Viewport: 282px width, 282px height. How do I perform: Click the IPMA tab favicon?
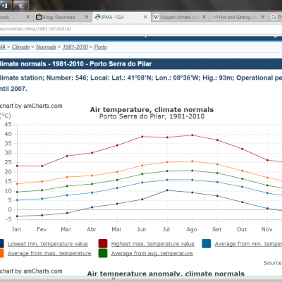pos(97,17)
